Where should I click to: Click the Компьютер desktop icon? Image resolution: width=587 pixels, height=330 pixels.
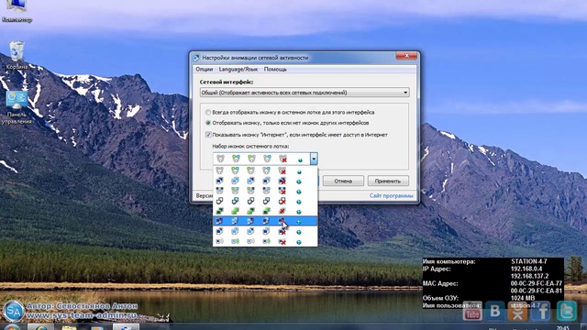click(x=17, y=11)
